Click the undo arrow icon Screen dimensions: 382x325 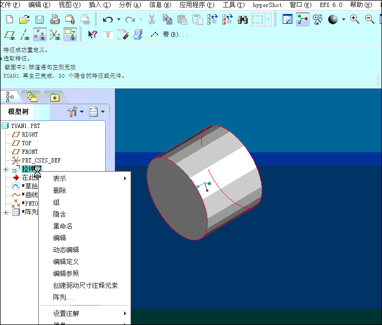pyautogui.click(x=108, y=19)
